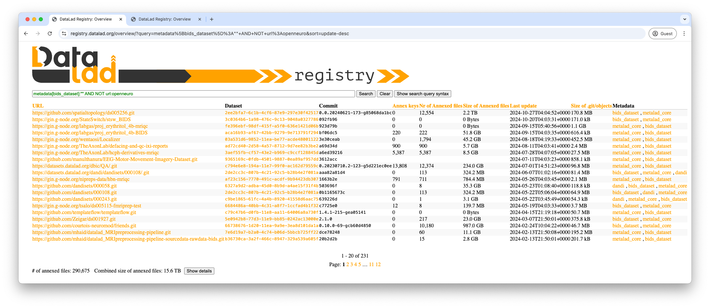Image resolution: width=710 pixels, height=308 pixels.
Task: Open github.com/dandisets/000243.git link
Action: coord(74,199)
